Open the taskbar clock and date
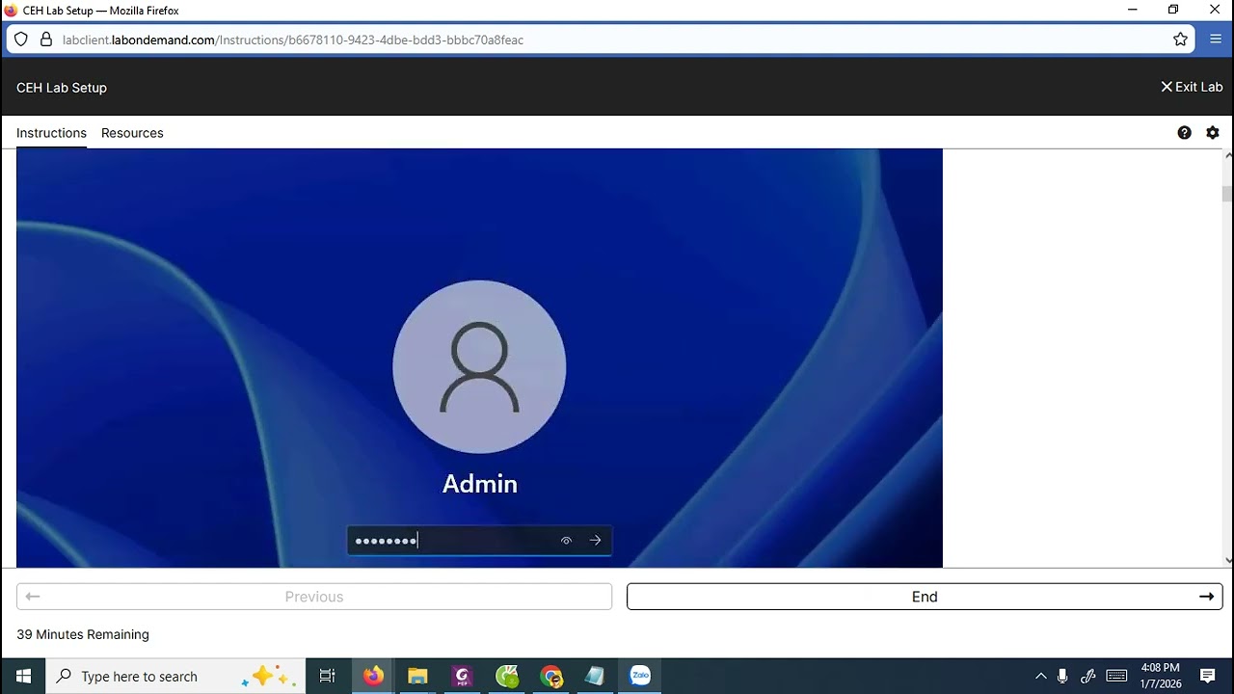The height and width of the screenshot is (694, 1234). pos(1160,676)
